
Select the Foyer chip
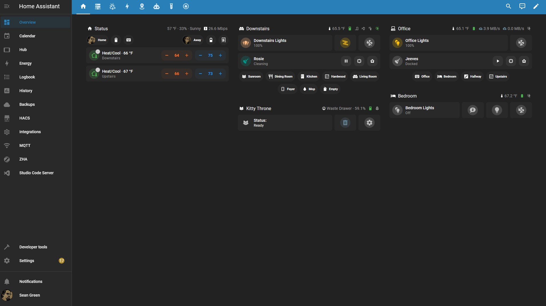[x=288, y=89]
